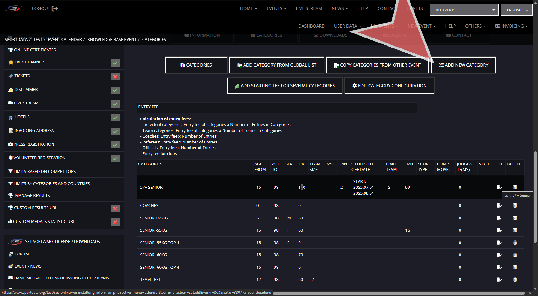Image resolution: width=538 pixels, height=296 pixels.
Task: Open the Live Stream nav item
Action: [309, 8]
